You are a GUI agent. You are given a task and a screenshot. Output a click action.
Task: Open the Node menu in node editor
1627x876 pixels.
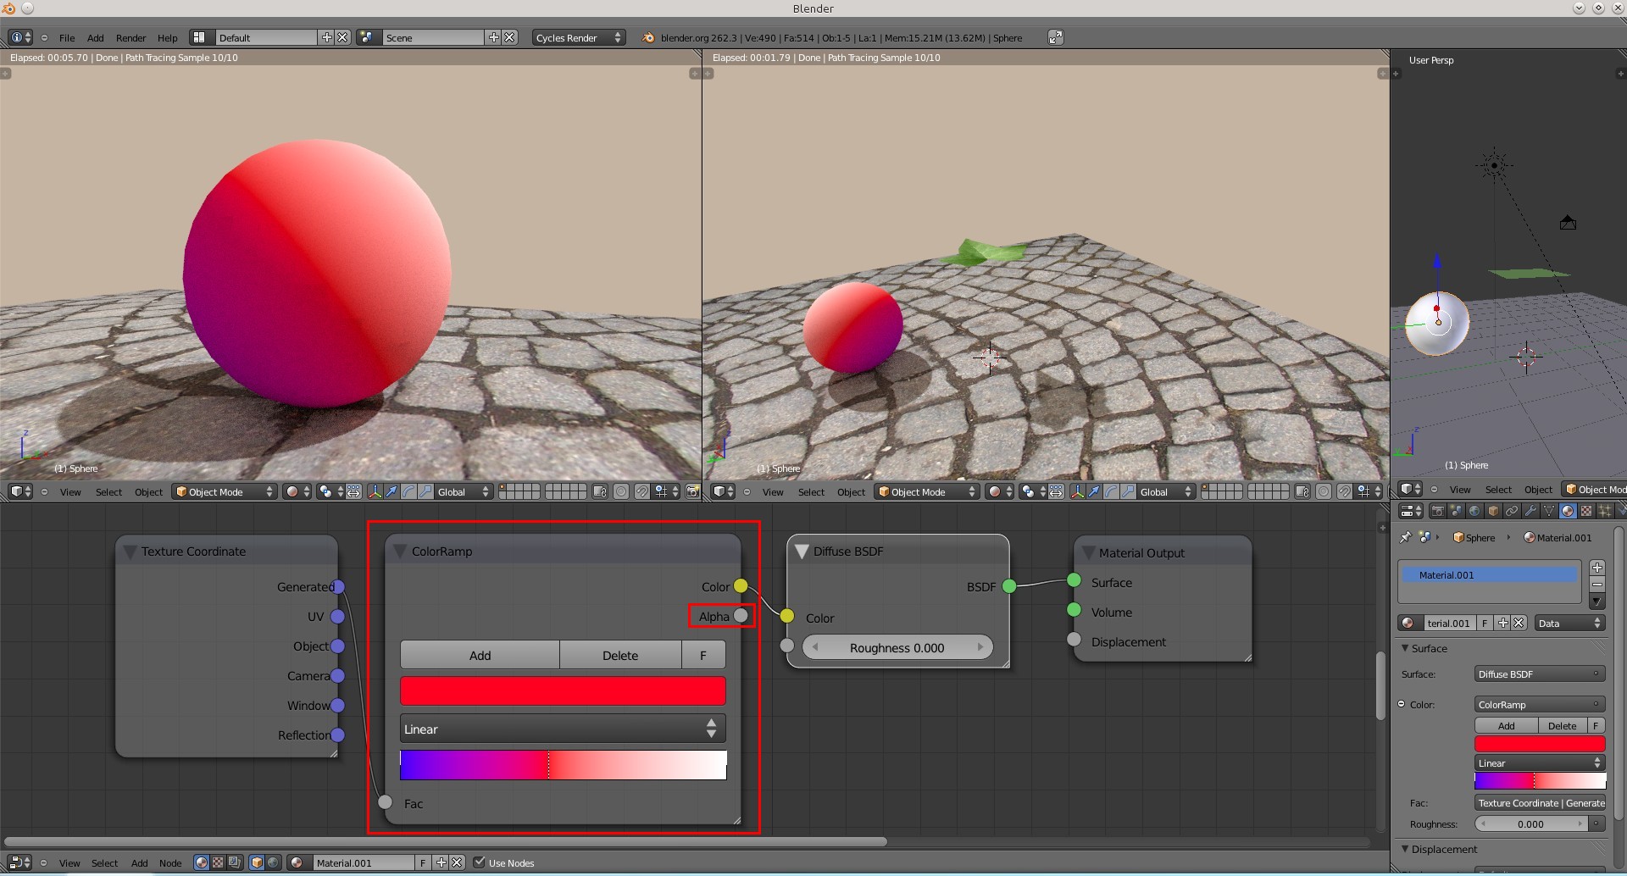[170, 863]
